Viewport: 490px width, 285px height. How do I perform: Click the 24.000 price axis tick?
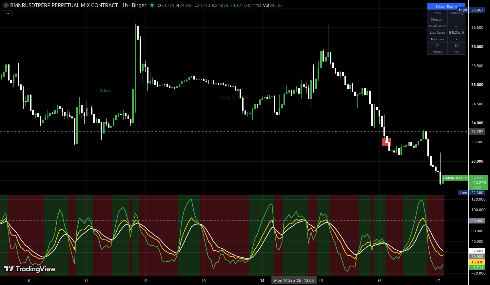pos(477,123)
